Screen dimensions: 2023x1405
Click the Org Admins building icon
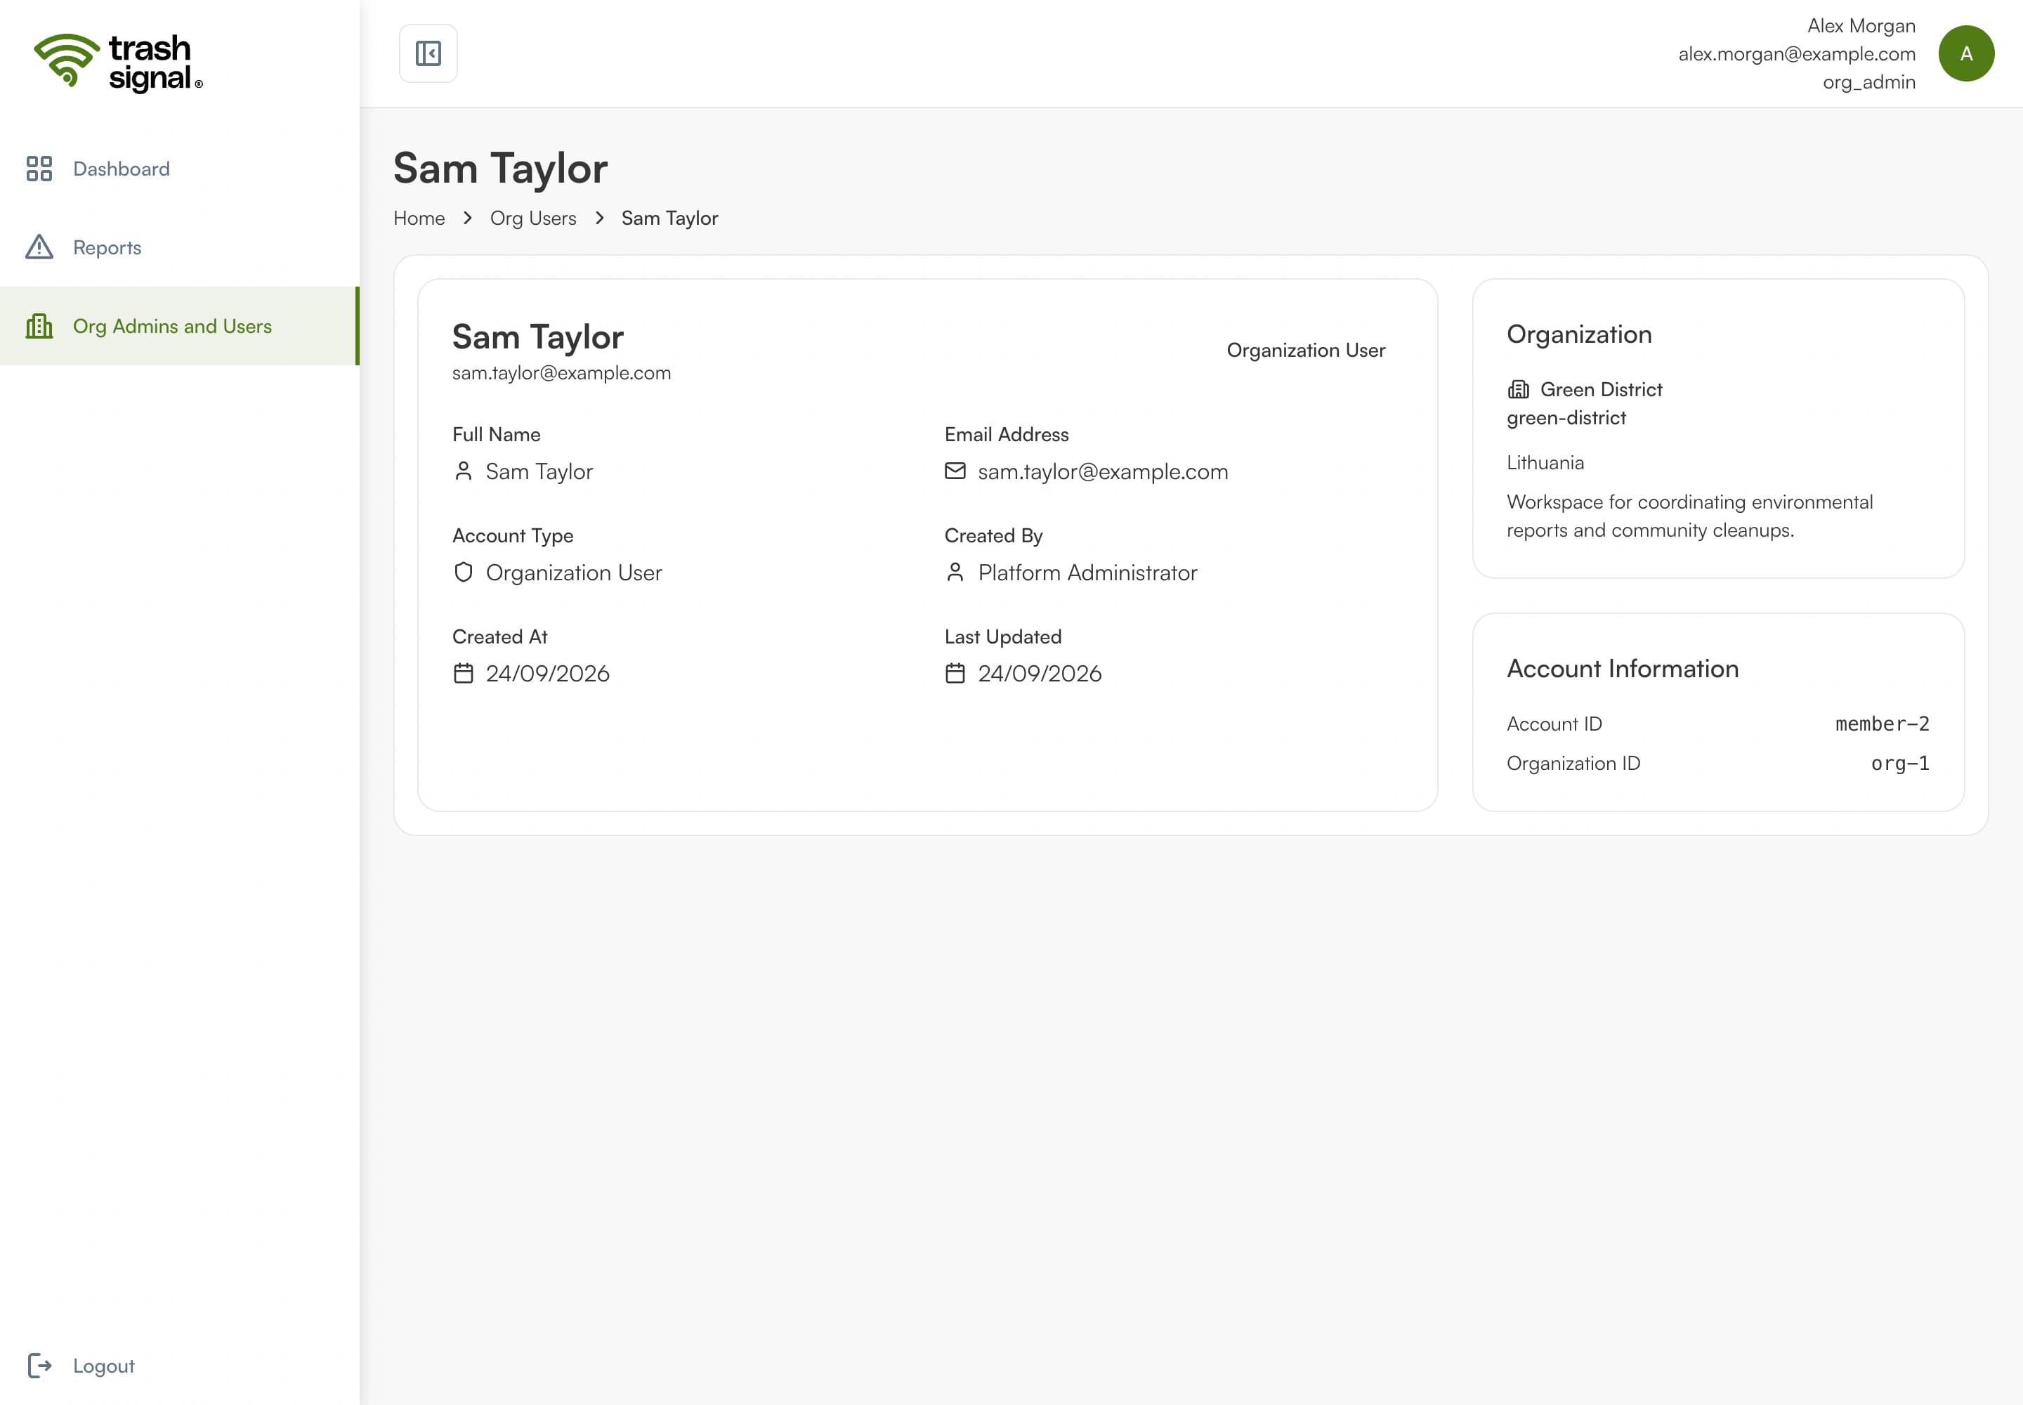[x=39, y=326]
